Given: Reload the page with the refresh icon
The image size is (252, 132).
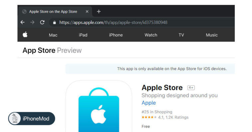Looking at the screenshot, I should point(42,22).
